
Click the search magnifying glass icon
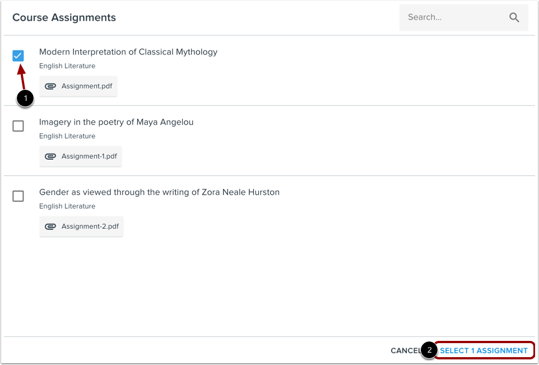click(514, 17)
